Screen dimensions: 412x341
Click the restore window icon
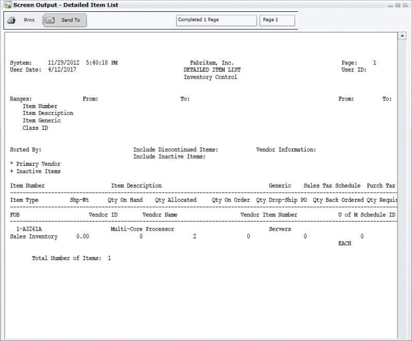tap(398, 4)
